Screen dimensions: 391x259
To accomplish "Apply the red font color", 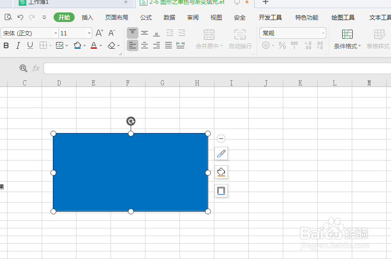I will [x=94, y=45].
